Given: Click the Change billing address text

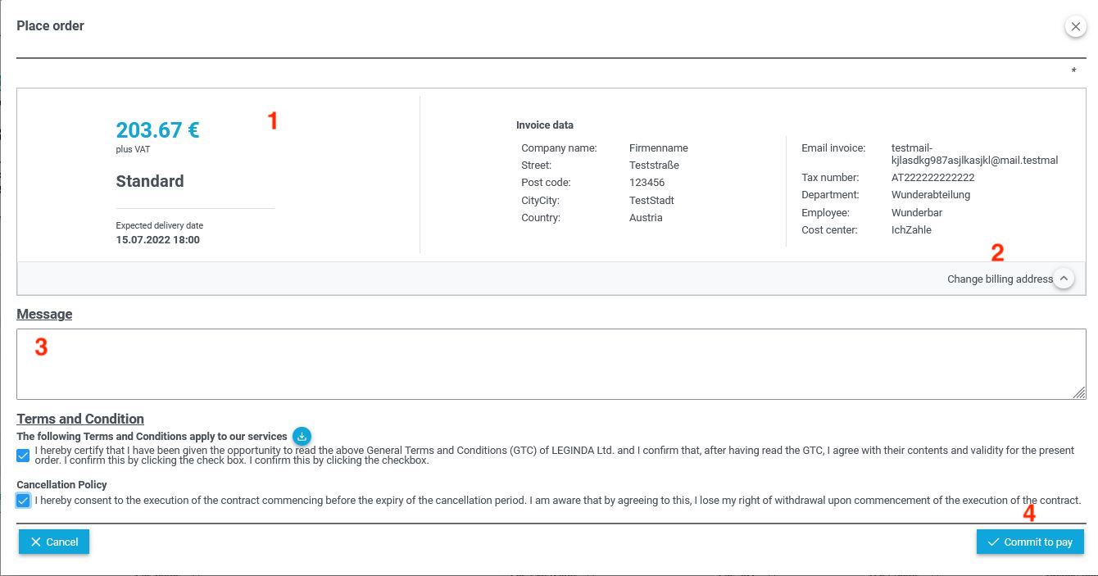Looking at the screenshot, I should click(1000, 279).
